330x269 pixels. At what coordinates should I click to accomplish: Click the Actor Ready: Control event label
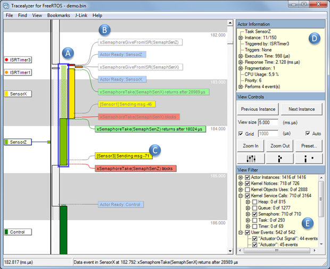(121, 204)
